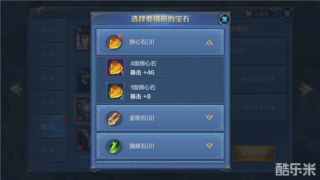Collapse the 狮心石(3) list
Viewport: 320px width, 180px height.
pos(209,43)
